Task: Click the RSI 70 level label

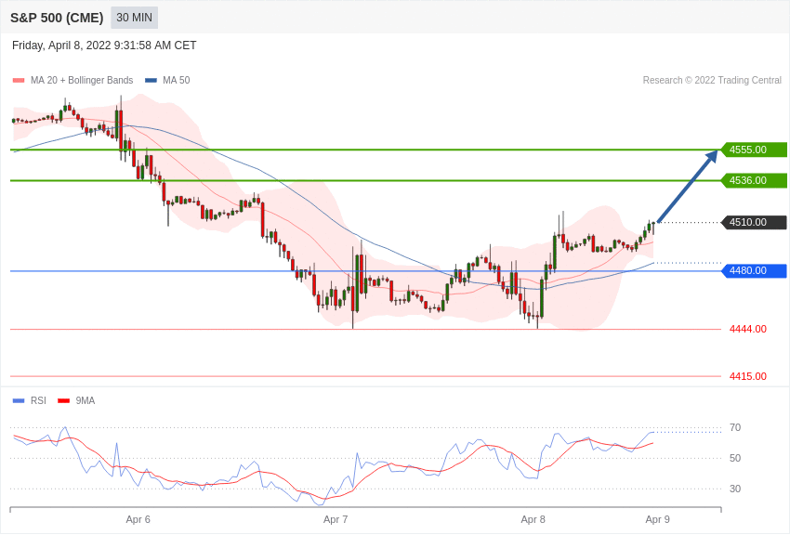Action: click(735, 428)
